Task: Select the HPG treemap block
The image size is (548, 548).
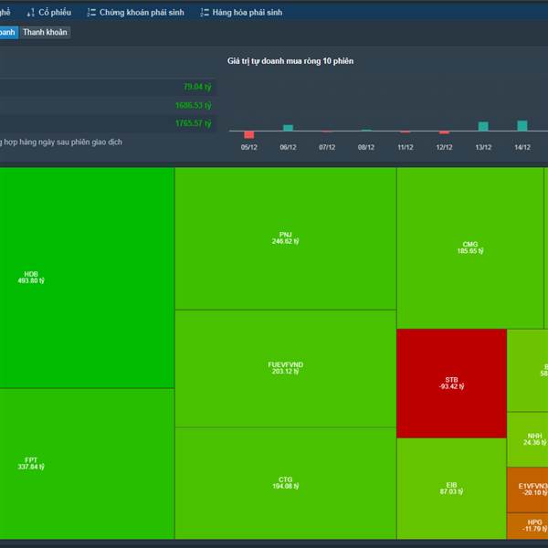Action: [527, 526]
